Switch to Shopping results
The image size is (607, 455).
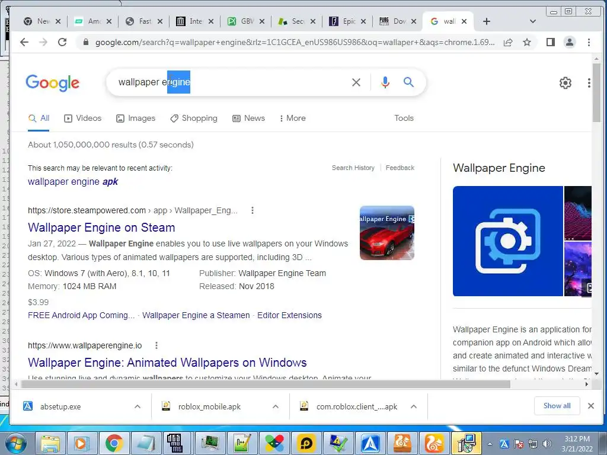tap(194, 118)
